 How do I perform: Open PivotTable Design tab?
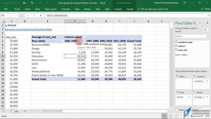pyautogui.click(x=130, y=9)
